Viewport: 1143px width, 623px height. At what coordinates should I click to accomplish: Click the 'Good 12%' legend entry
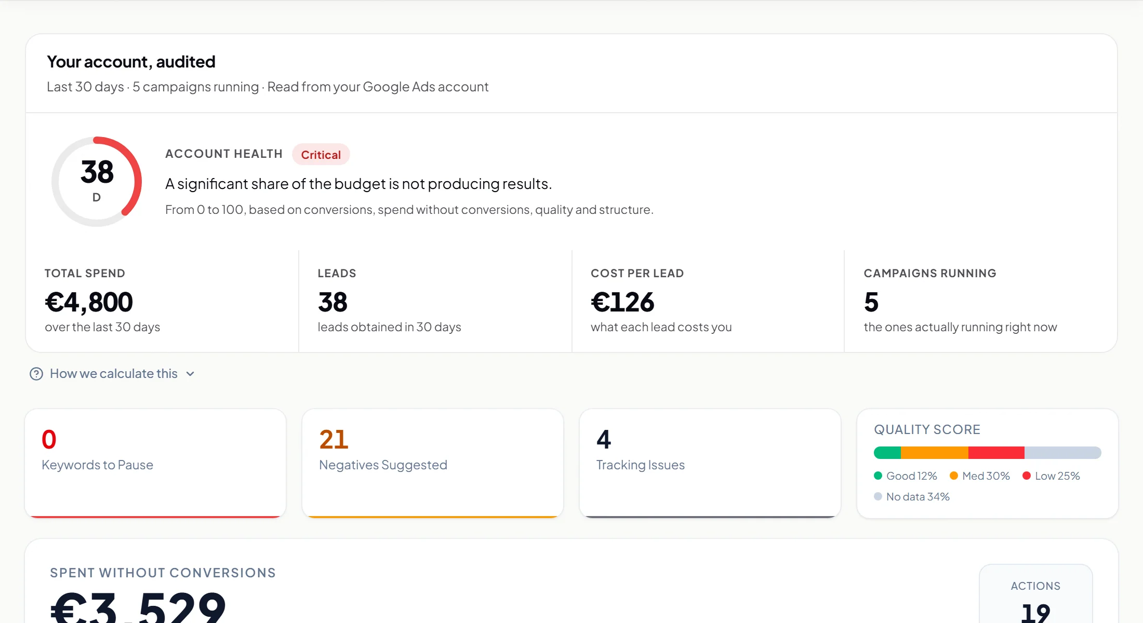(x=906, y=476)
